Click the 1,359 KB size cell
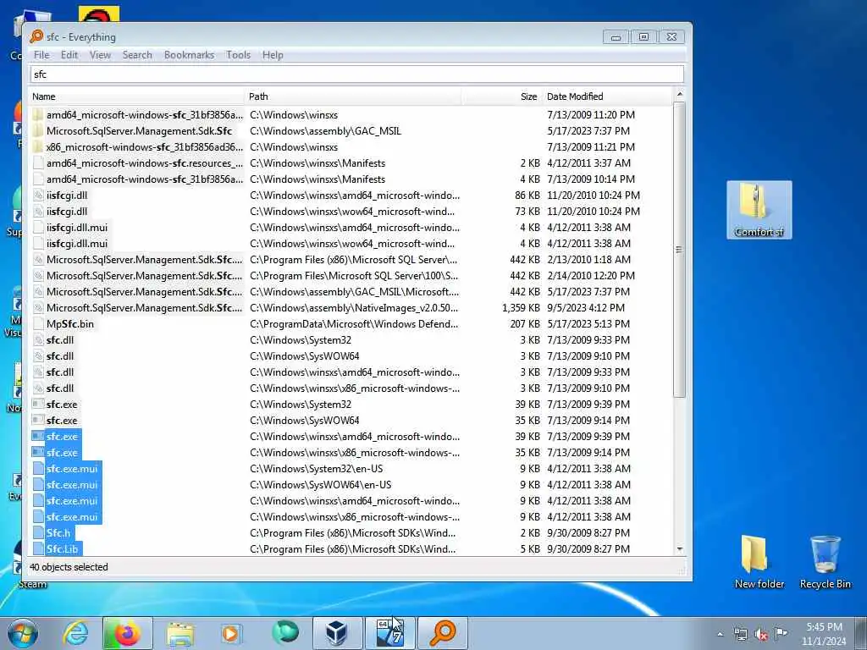Viewport: 867px width, 650px height. (521, 308)
